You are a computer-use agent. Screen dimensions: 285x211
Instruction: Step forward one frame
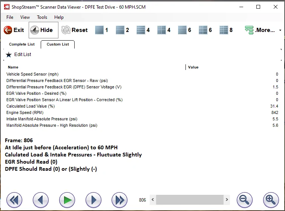click(x=93, y=200)
